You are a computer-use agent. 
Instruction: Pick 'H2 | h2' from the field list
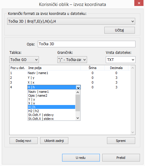(x=51, y=111)
